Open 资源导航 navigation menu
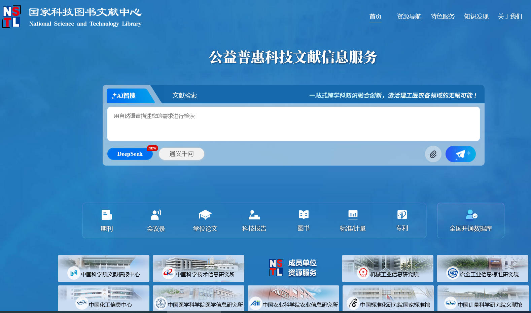This screenshot has height=313, width=531. tap(409, 16)
